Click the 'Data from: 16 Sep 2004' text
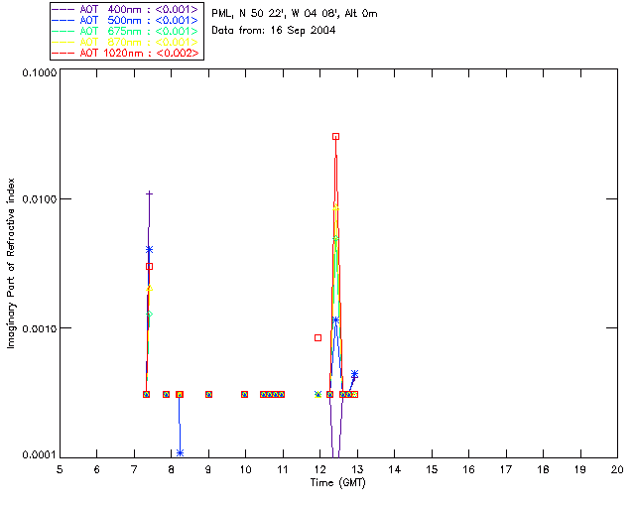The image size is (635, 508). pos(274,31)
